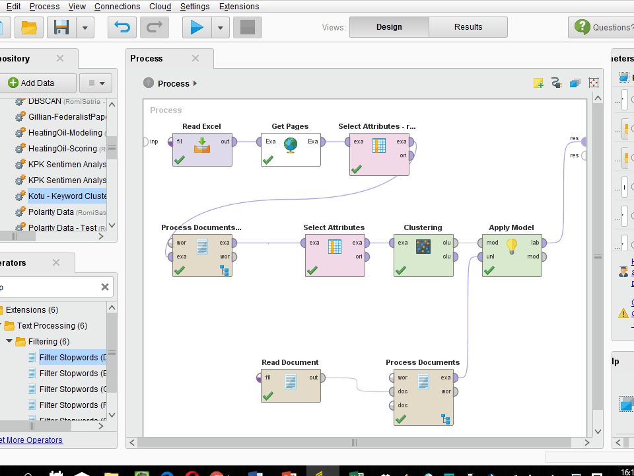Collapse the Filtering (6) folder
Screen dimensions: 634x476
pyautogui.click(x=9, y=341)
